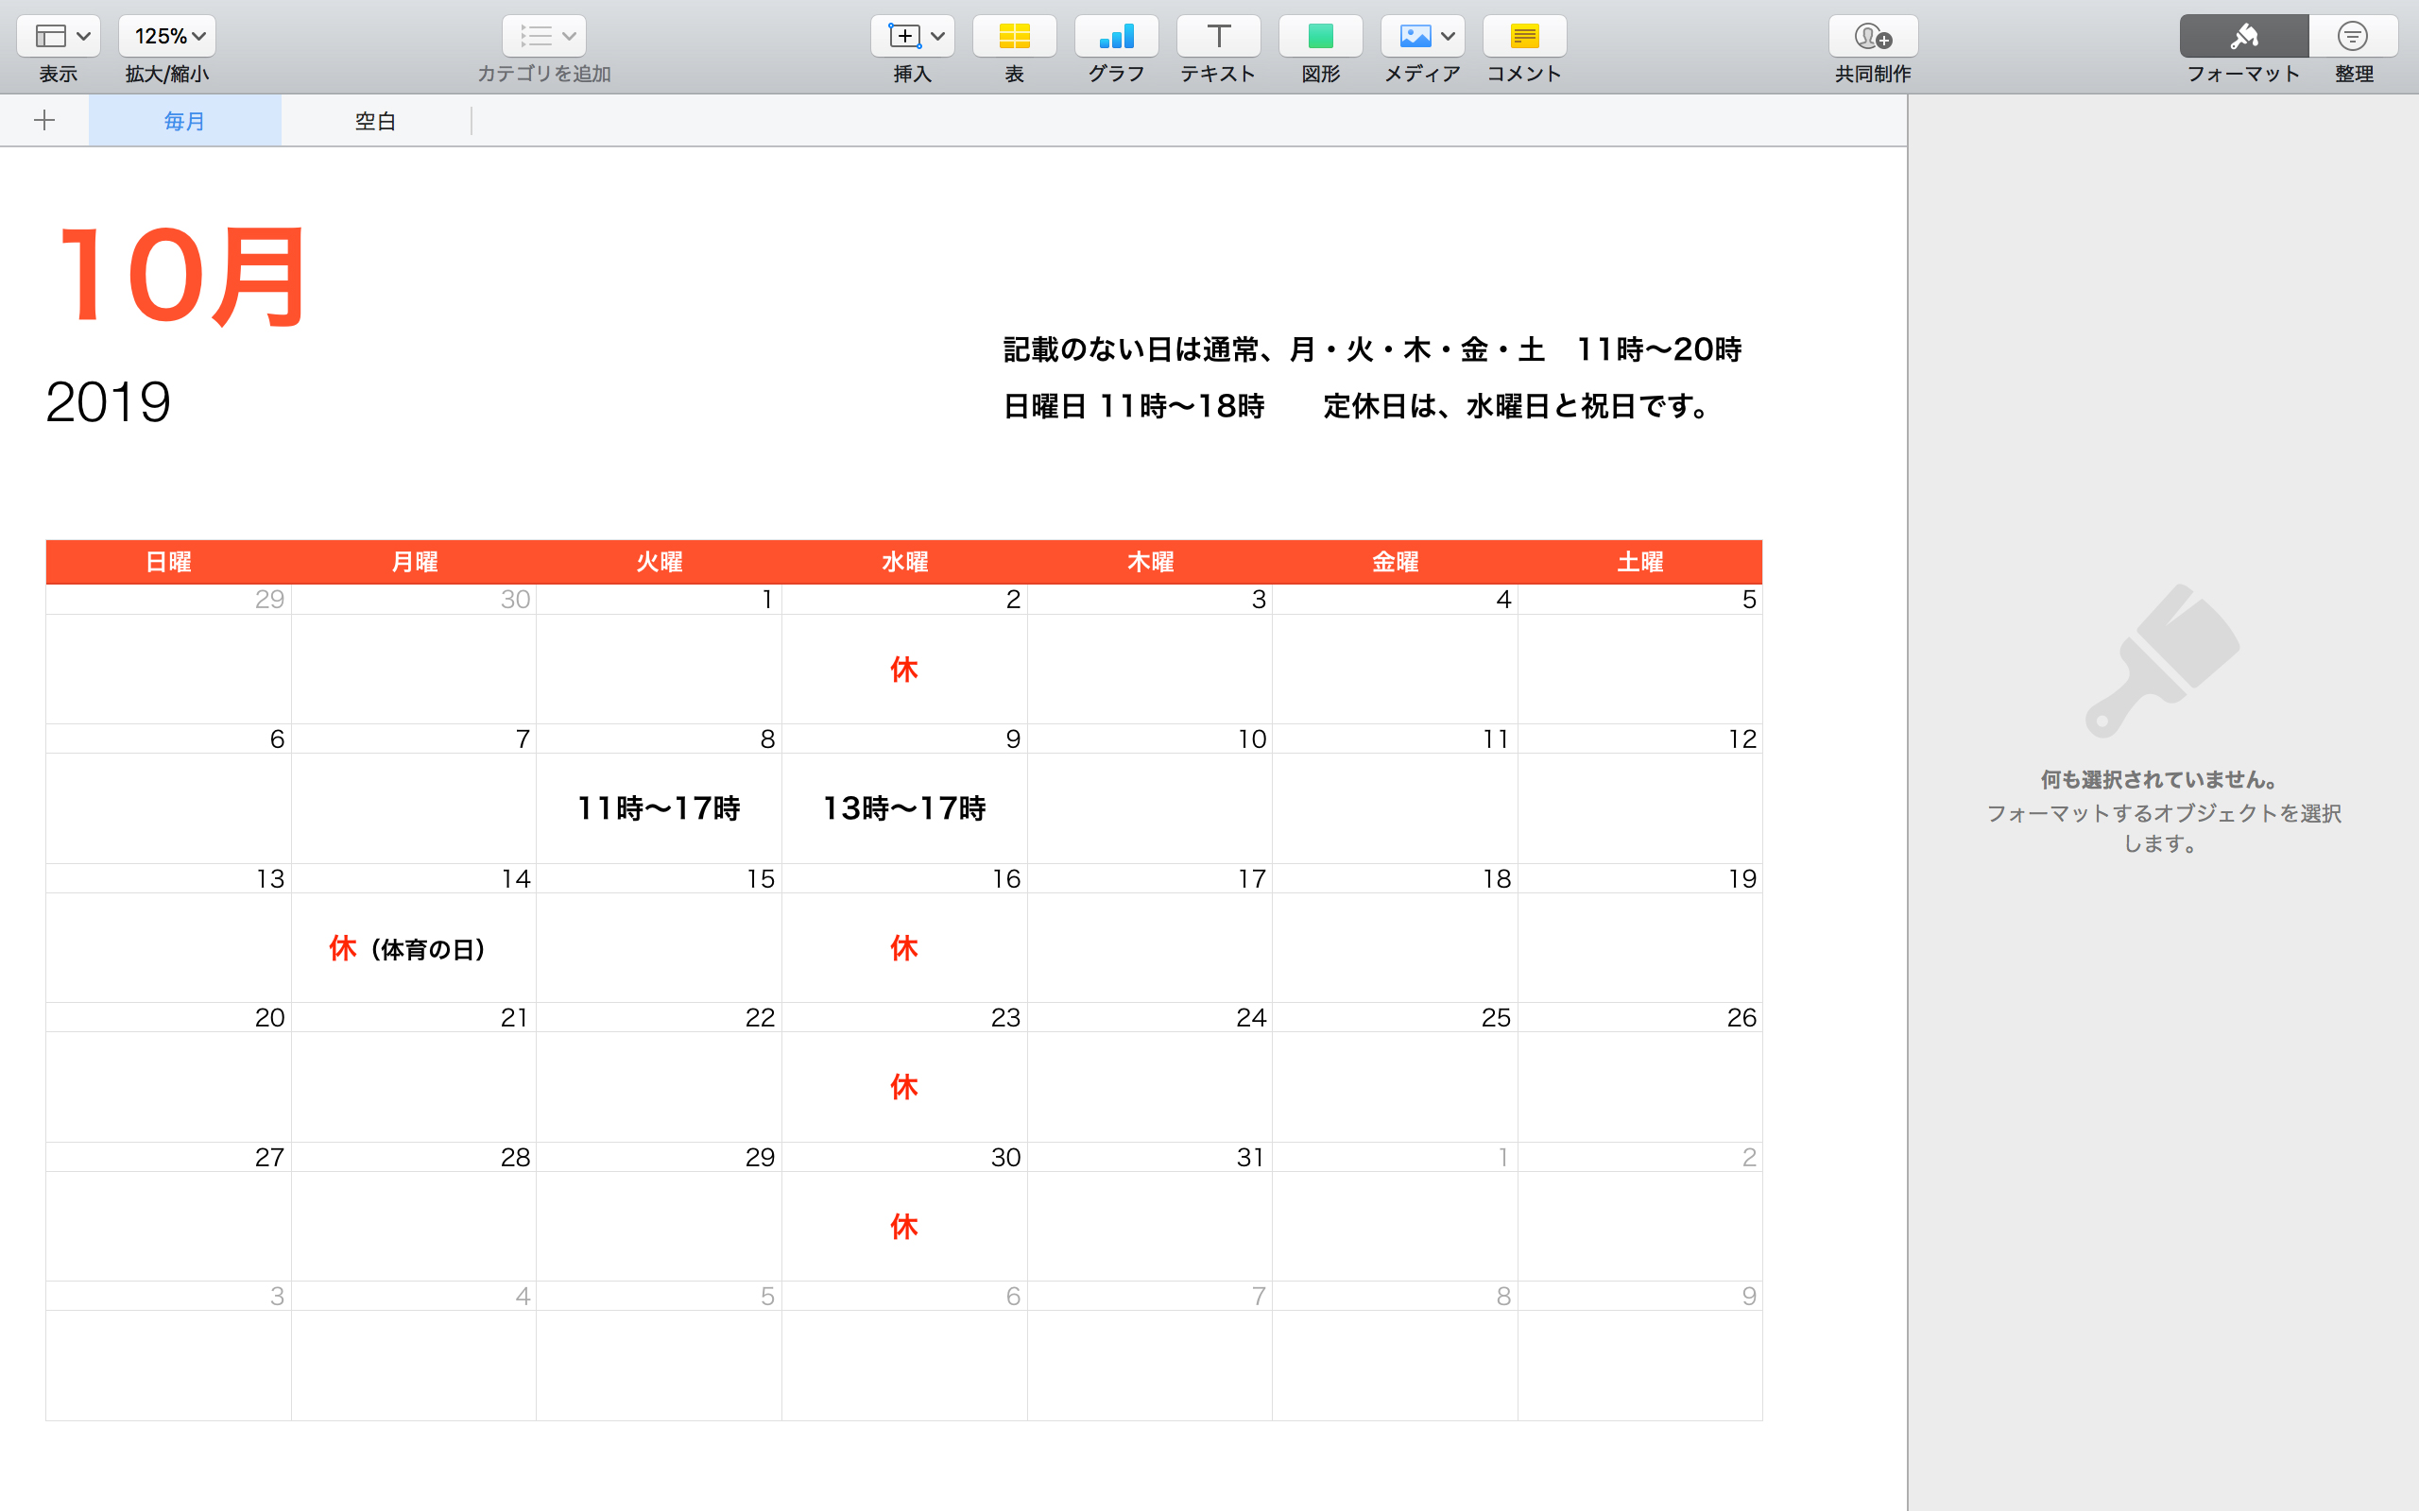
Task: Toggle the 整理 sort and filter panel
Action: pyautogui.click(x=2354, y=35)
